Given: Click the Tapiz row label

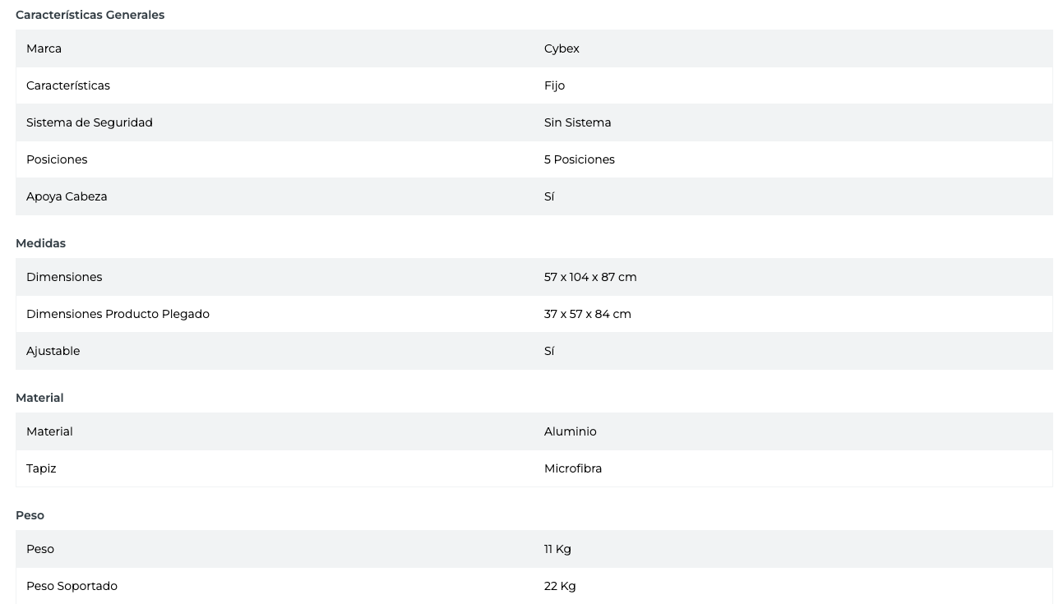Looking at the screenshot, I should coord(41,468).
